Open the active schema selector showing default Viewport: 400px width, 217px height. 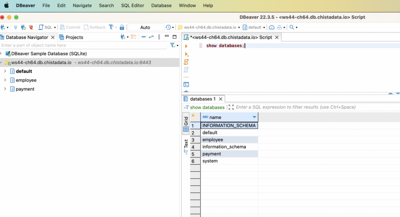coord(254,27)
